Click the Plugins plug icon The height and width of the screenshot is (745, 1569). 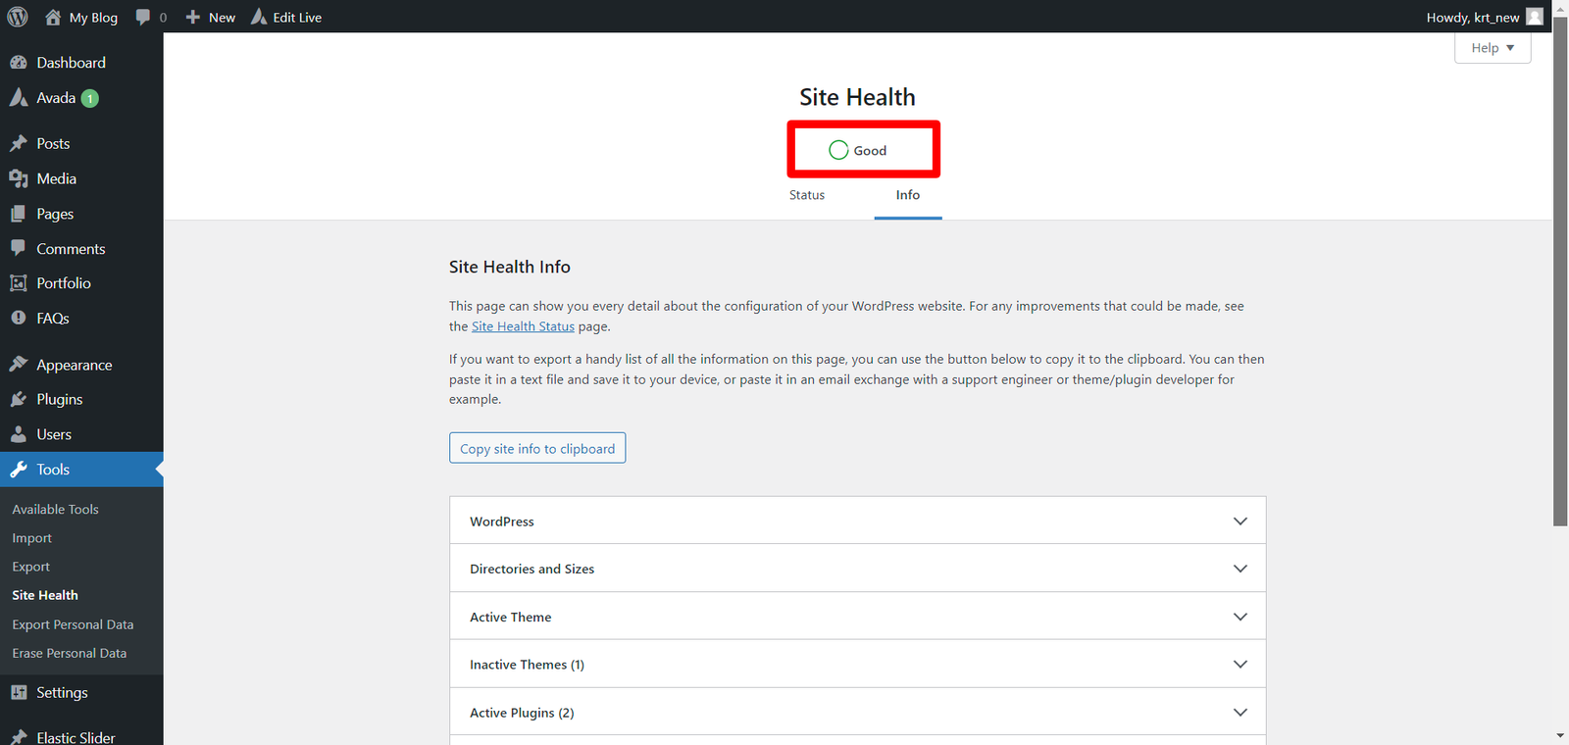[19, 399]
